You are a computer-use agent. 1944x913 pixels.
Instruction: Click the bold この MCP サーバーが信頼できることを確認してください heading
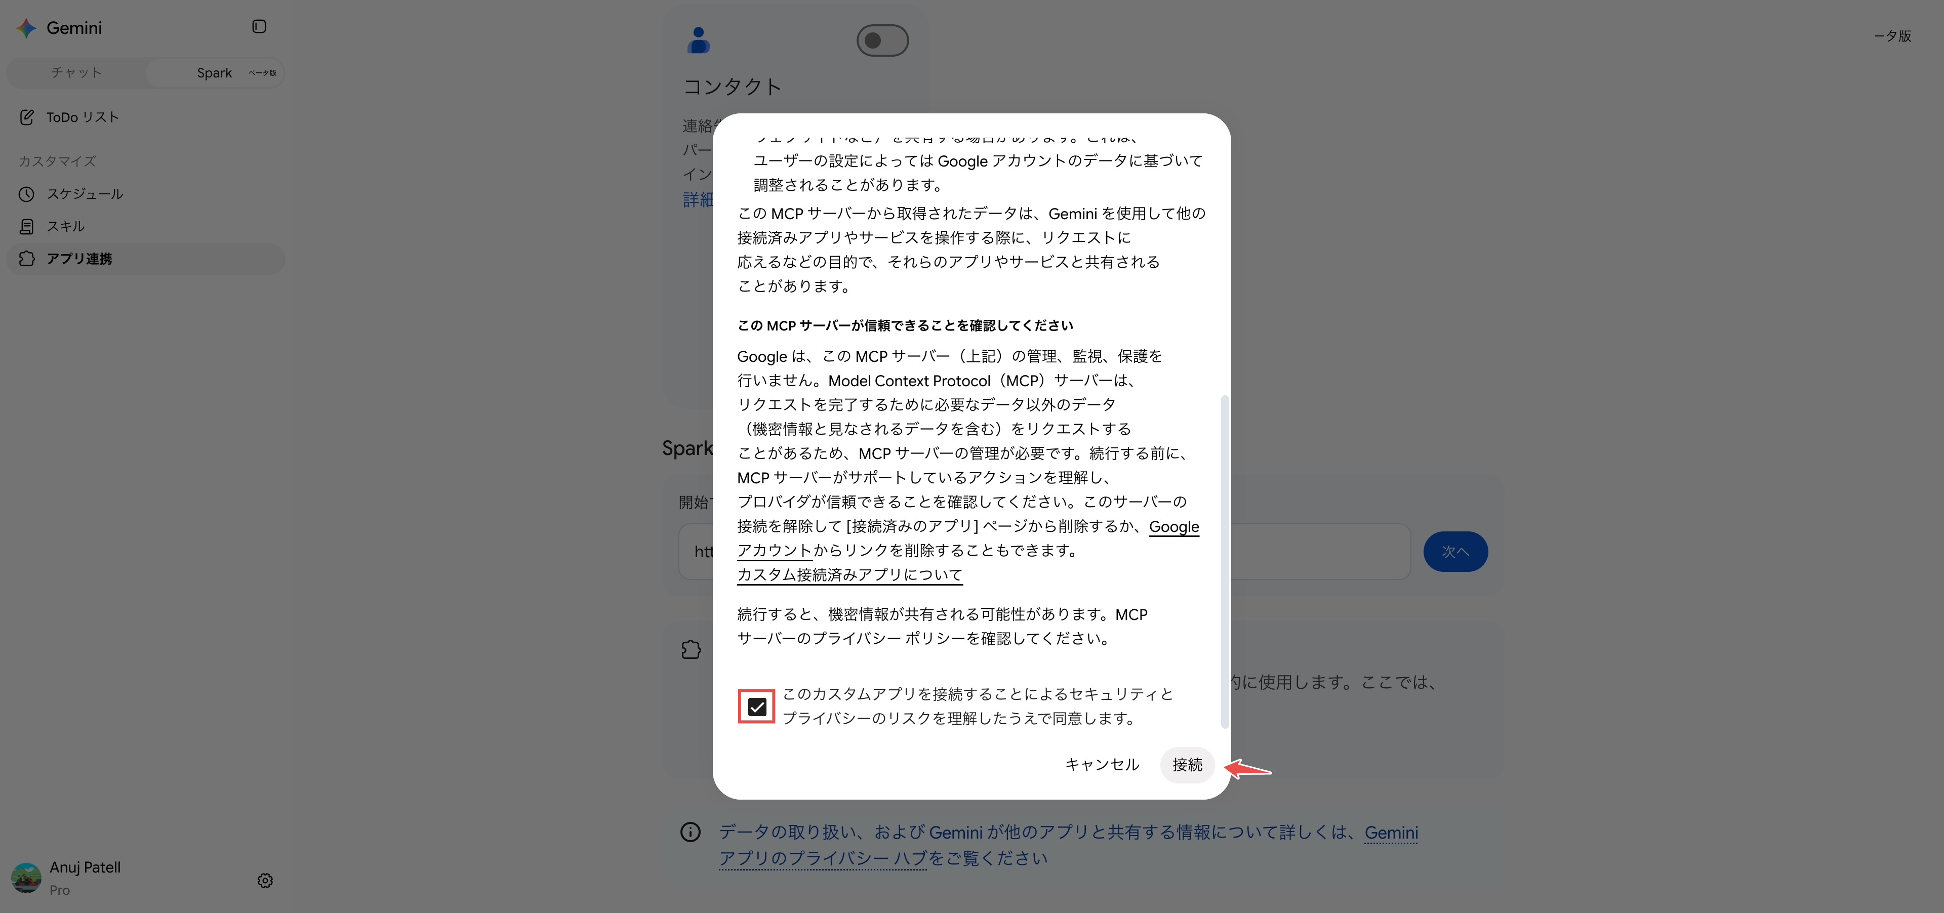click(x=905, y=325)
